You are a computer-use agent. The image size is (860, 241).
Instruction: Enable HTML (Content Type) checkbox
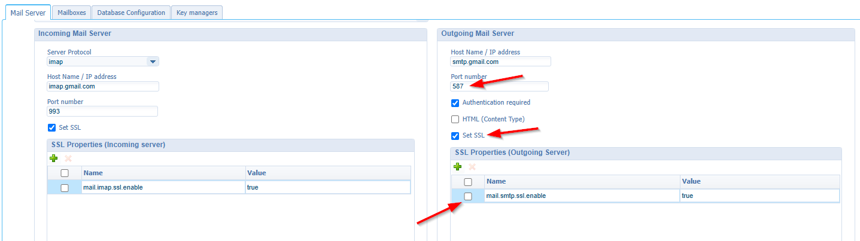(x=455, y=119)
